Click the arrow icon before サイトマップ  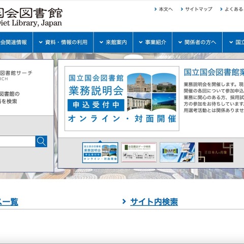tap(182, 9)
